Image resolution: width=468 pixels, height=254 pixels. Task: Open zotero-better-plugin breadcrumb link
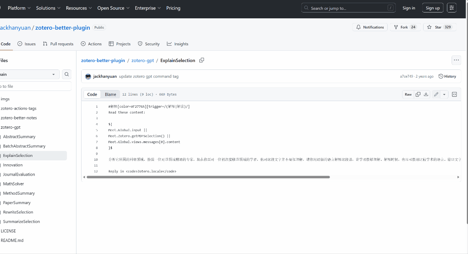tap(103, 60)
